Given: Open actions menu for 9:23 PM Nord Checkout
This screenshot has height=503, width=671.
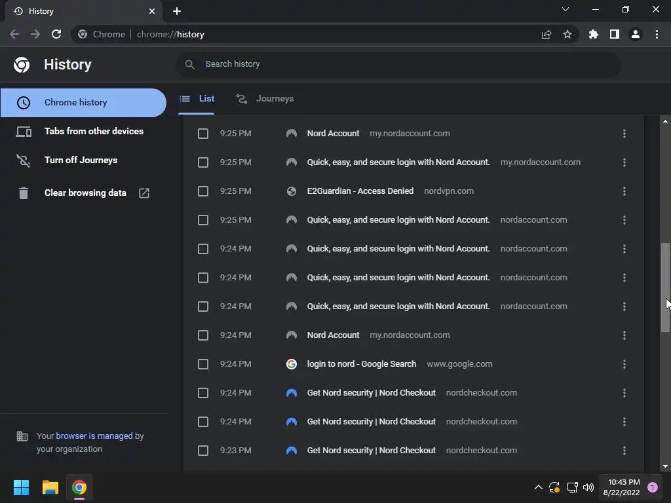Looking at the screenshot, I should pos(624,451).
